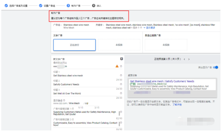The width and height of the screenshot is (223, 134).
Task: Open the 显示路径 help icon
Action: point(64,100)
